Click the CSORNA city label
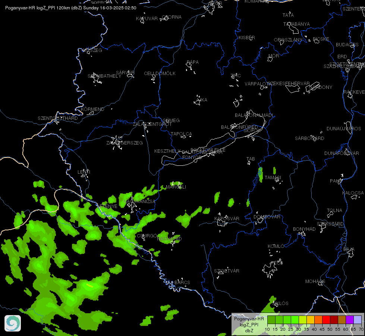This screenshot has width=365, height=336. 172,17
